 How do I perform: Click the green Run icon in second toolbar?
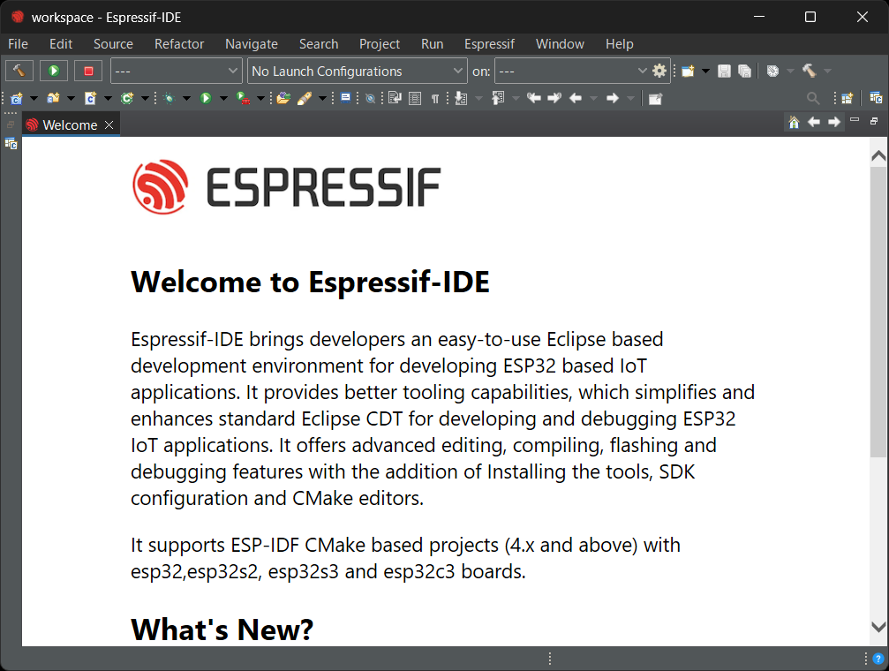206,98
